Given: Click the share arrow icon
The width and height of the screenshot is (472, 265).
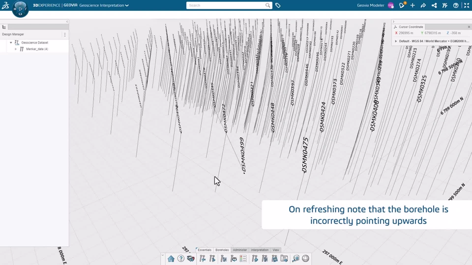Looking at the screenshot, I should pyautogui.click(x=423, y=5).
